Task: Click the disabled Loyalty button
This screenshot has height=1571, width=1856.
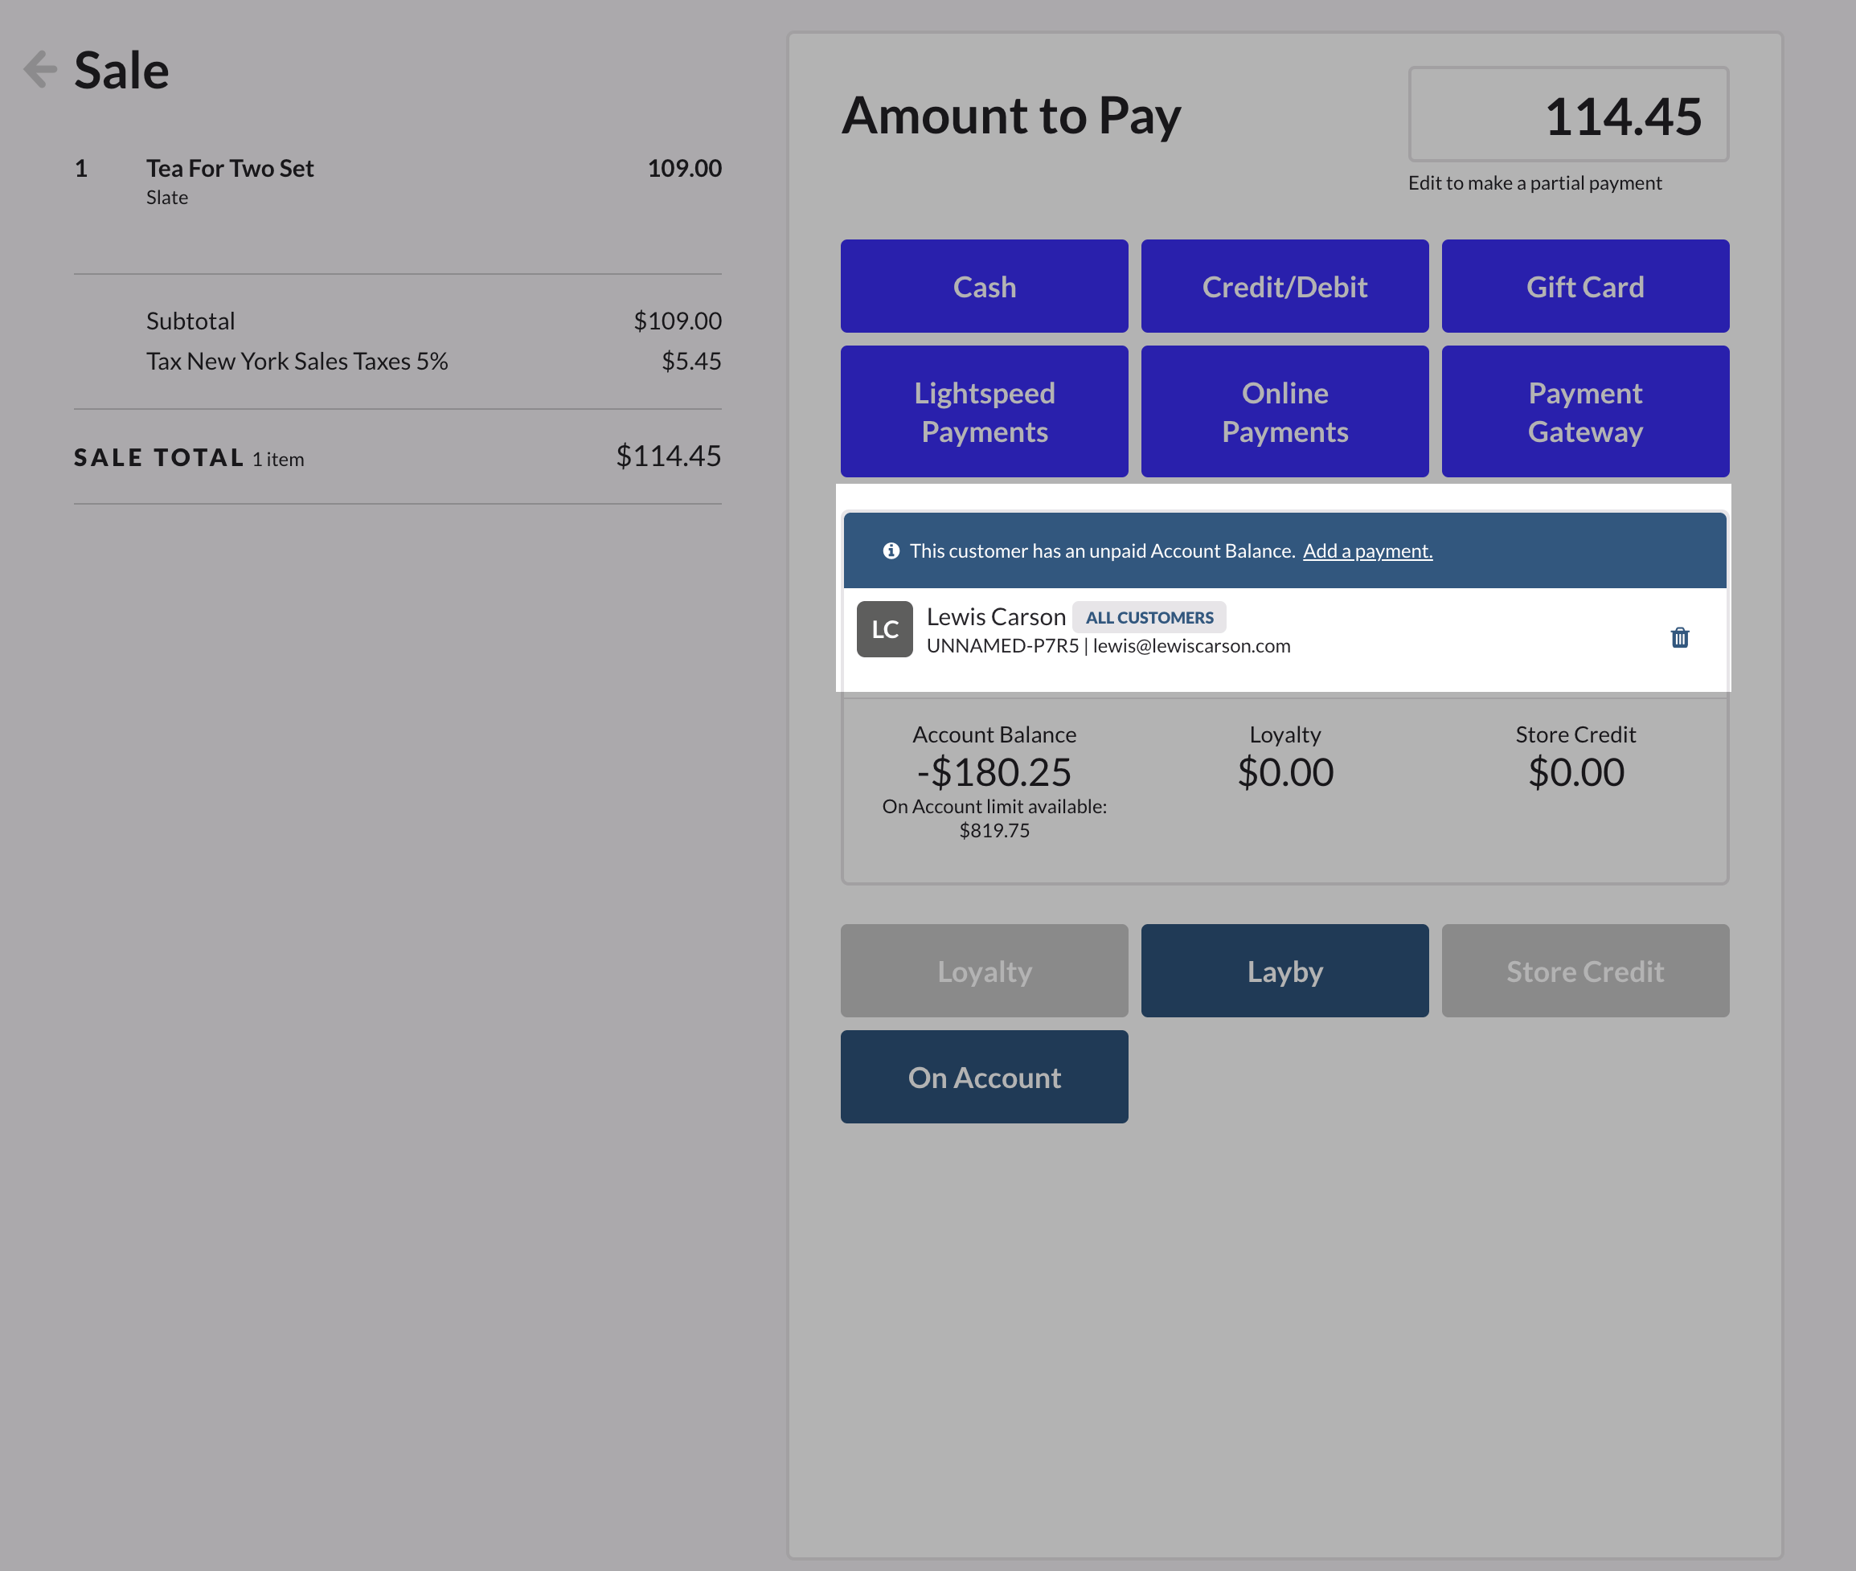Action: (x=983, y=971)
